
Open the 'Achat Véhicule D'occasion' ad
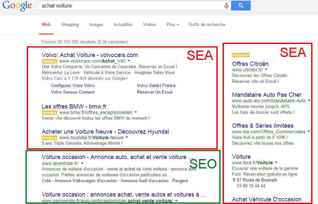267,199
